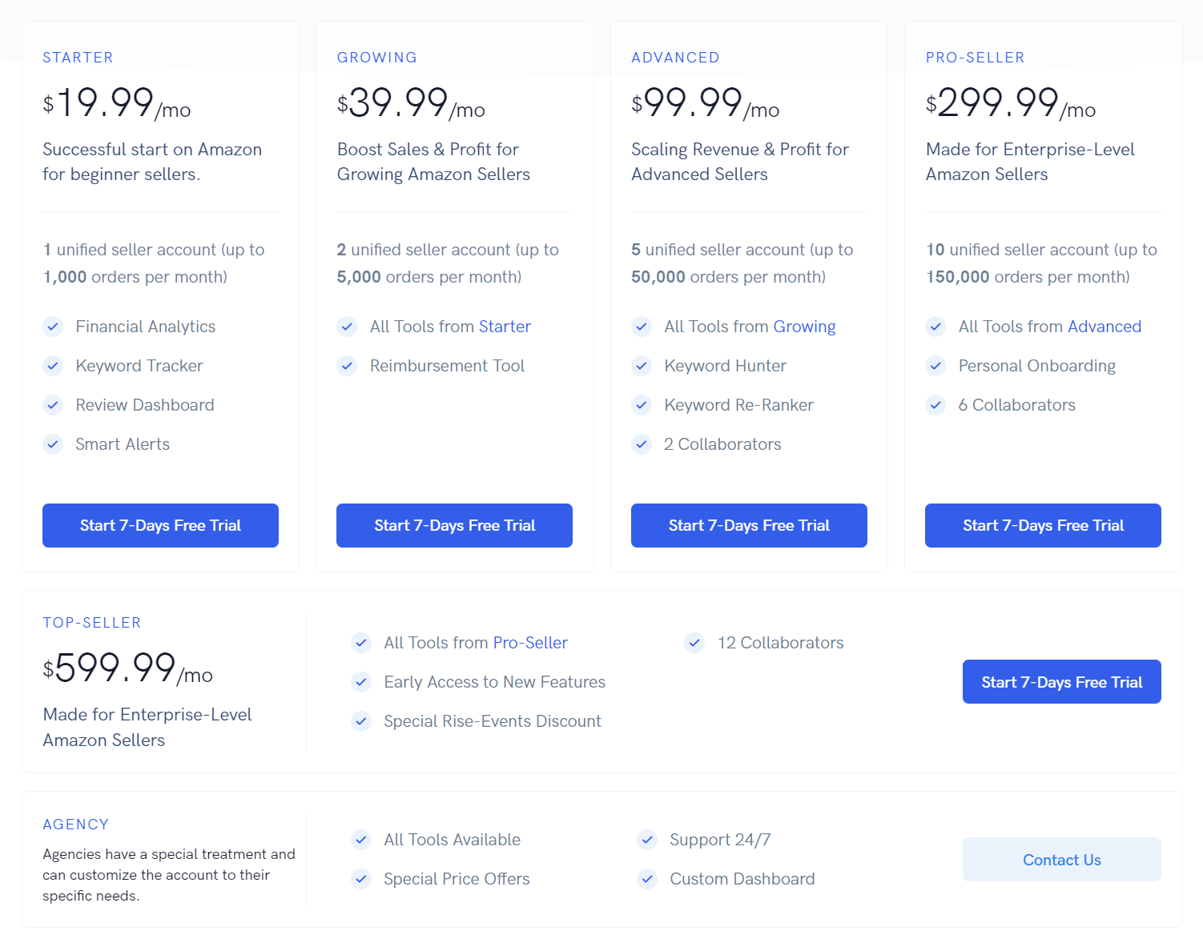Select the AGENCY section heading

tap(76, 824)
